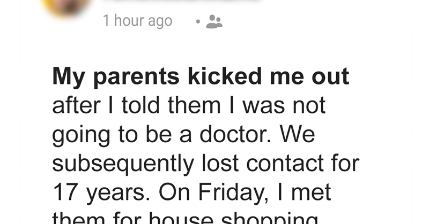Click the line 'after I told them I was not'
Image resolution: width=429 pixels, height=224 pixels.
pyautogui.click(x=189, y=105)
